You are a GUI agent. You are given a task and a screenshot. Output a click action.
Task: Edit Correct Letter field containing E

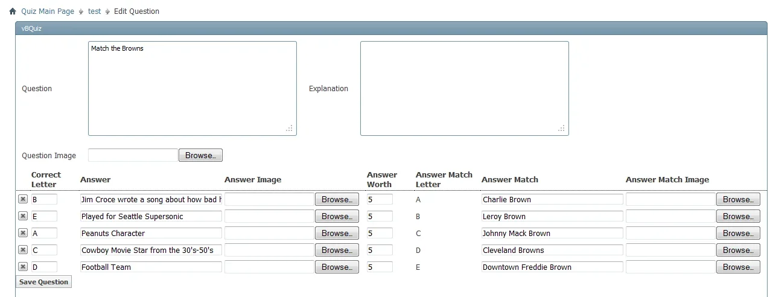[44, 216]
